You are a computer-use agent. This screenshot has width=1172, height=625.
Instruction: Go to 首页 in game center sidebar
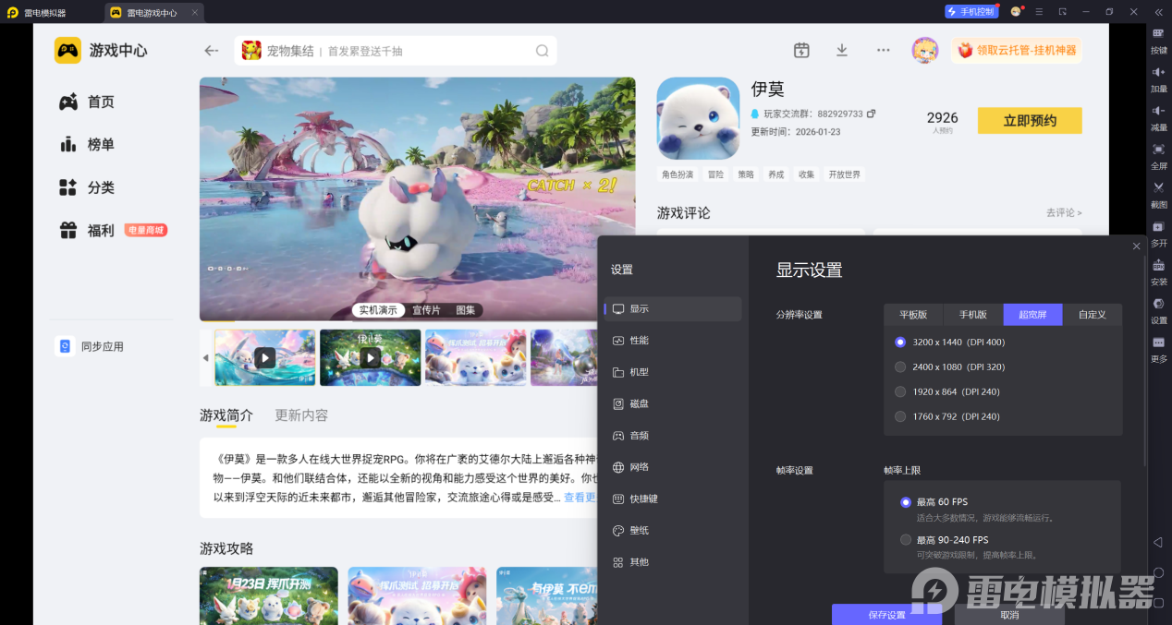[x=87, y=102]
